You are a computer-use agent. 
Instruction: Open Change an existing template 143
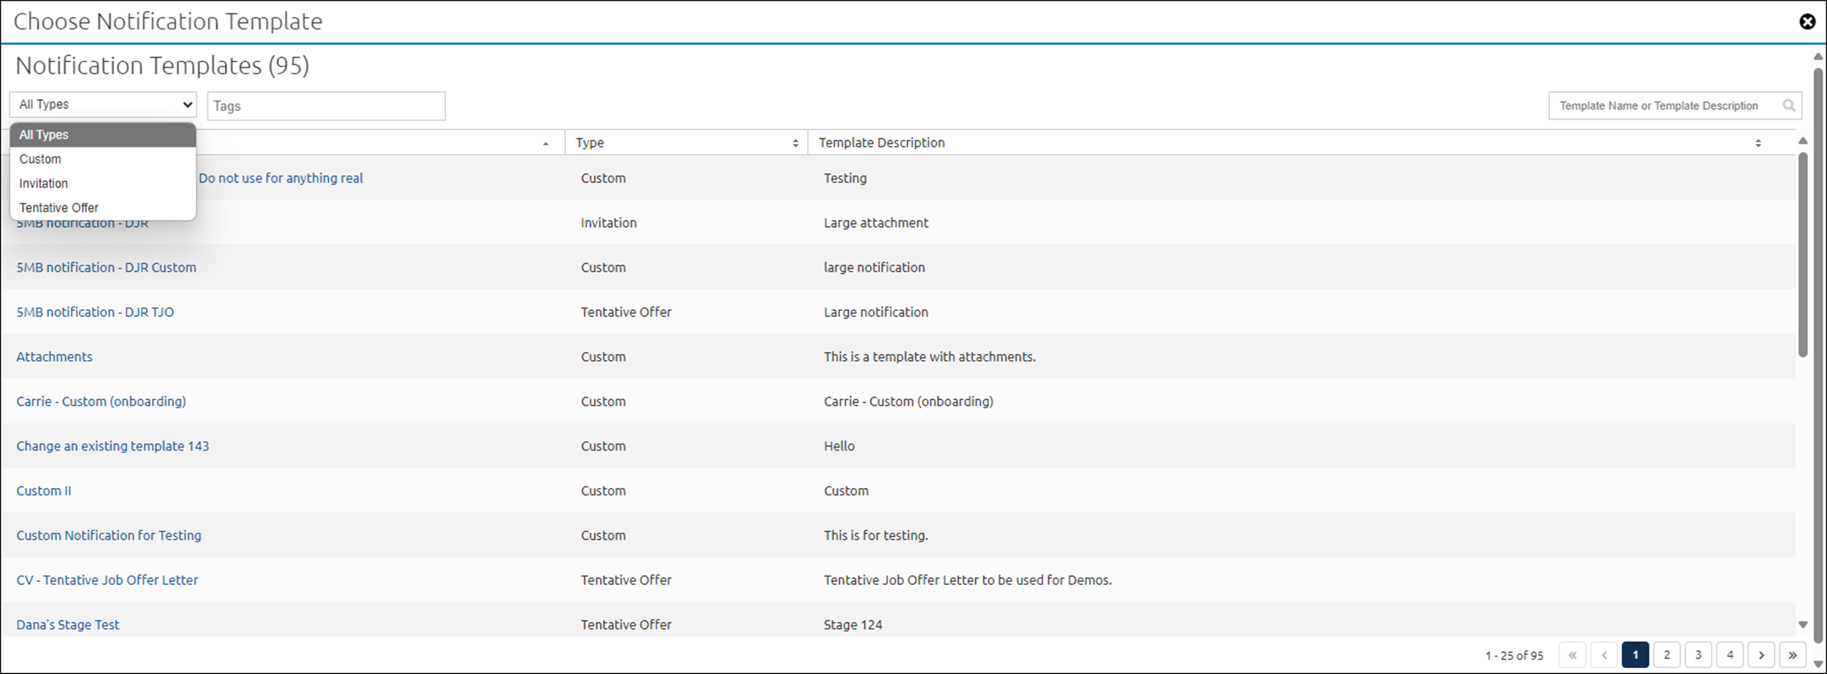click(112, 446)
